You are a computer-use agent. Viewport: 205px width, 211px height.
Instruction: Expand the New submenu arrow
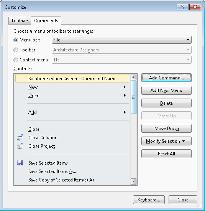125,87
